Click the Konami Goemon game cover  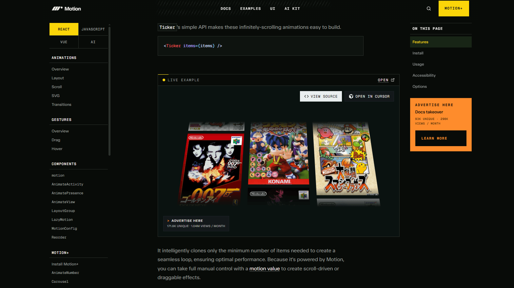pyautogui.click(x=279, y=153)
